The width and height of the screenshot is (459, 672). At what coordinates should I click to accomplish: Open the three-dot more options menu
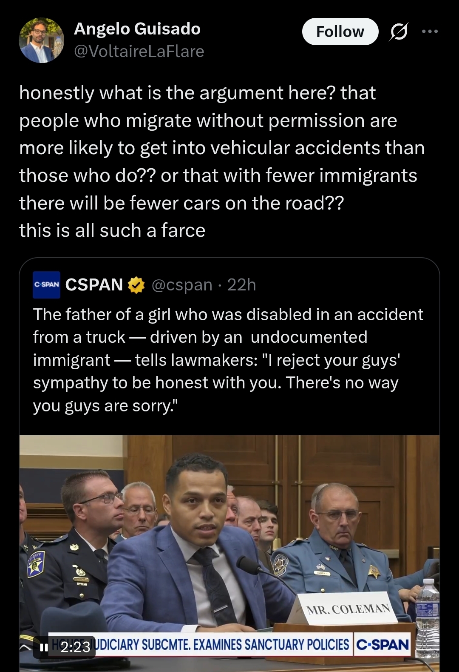coord(430,31)
